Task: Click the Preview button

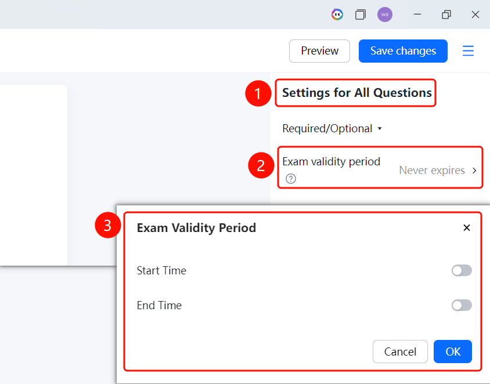Action: [319, 51]
